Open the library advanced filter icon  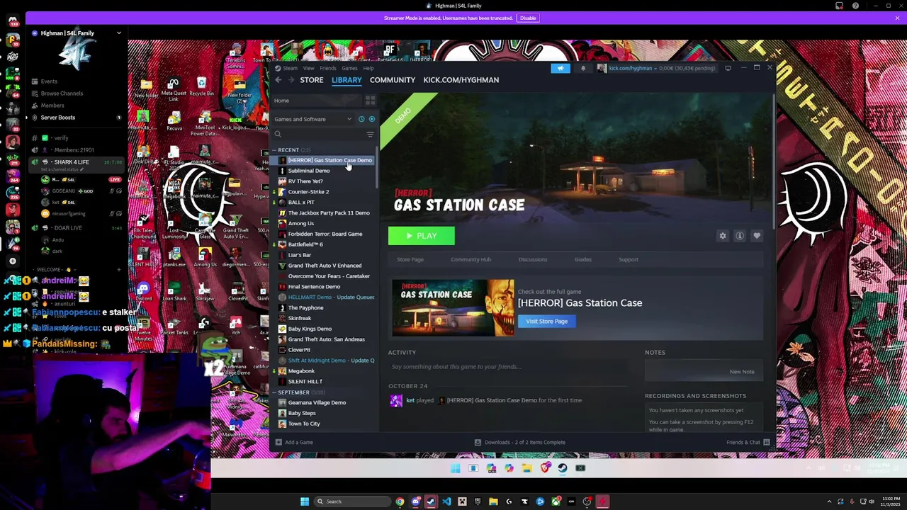(370, 134)
